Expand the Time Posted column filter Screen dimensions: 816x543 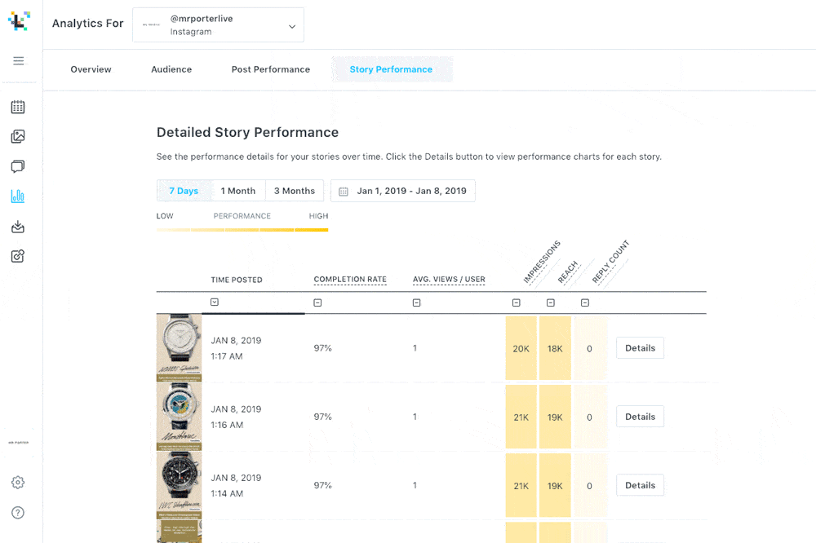[215, 302]
